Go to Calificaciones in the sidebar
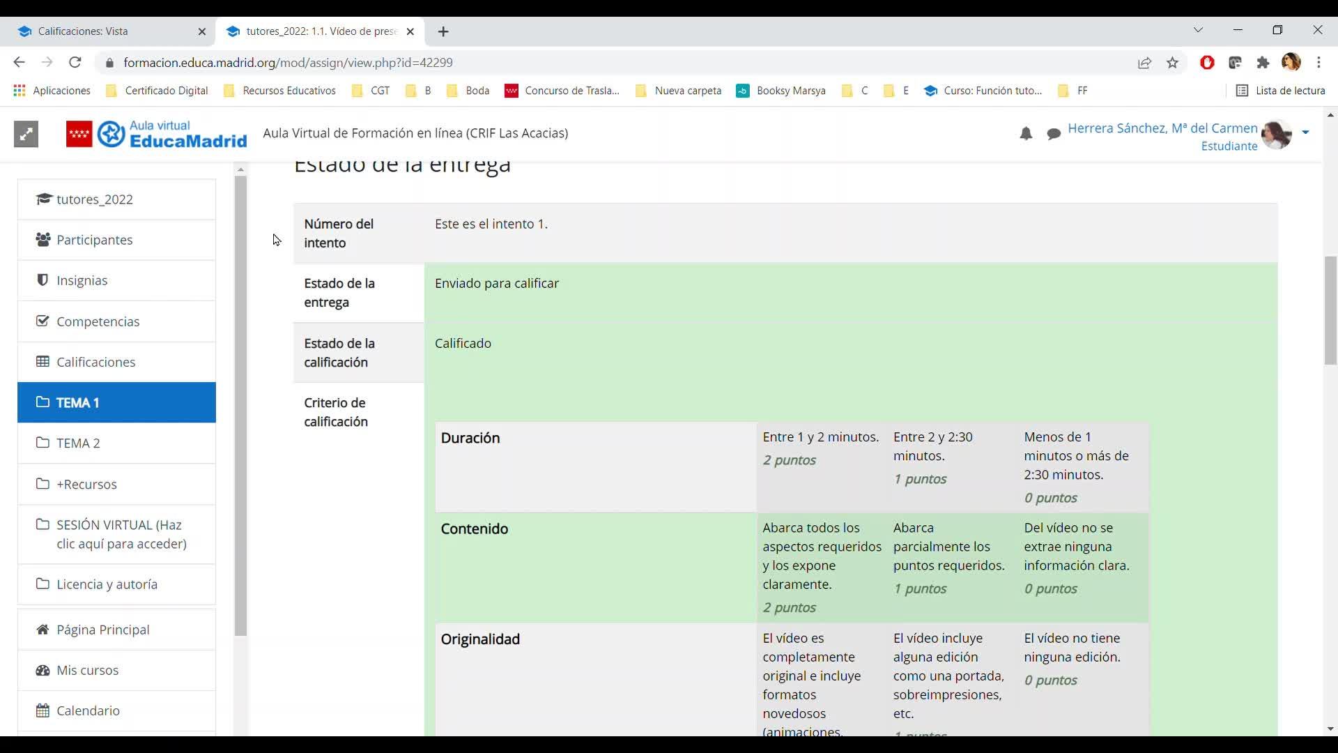Screen dimensions: 1338x753 click(95, 362)
